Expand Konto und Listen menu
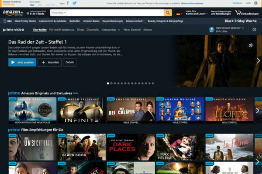The image size is (262, 174). [x=196, y=13]
